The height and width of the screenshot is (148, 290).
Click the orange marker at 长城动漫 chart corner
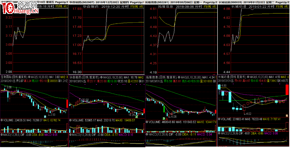(287, 116)
